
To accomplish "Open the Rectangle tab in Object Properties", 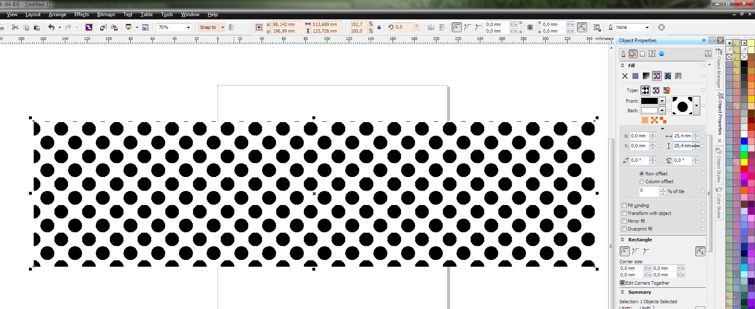I will click(x=642, y=54).
